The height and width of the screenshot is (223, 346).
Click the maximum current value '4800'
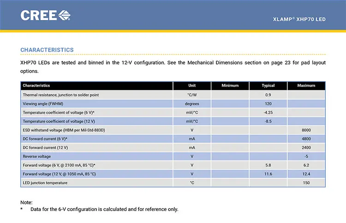pos(306,139)
